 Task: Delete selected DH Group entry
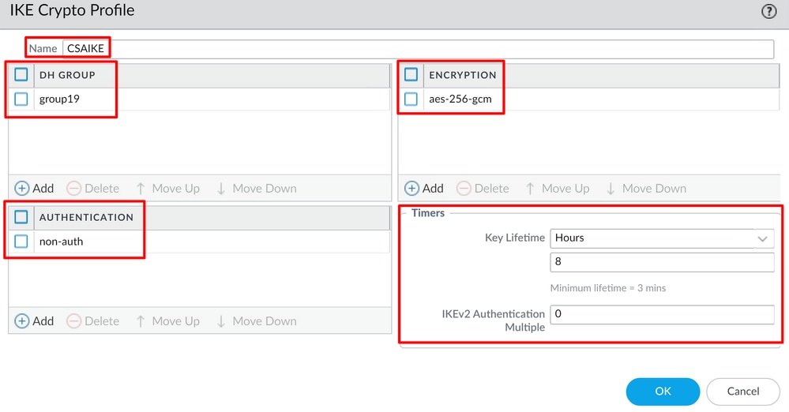[x=93, y=188]
